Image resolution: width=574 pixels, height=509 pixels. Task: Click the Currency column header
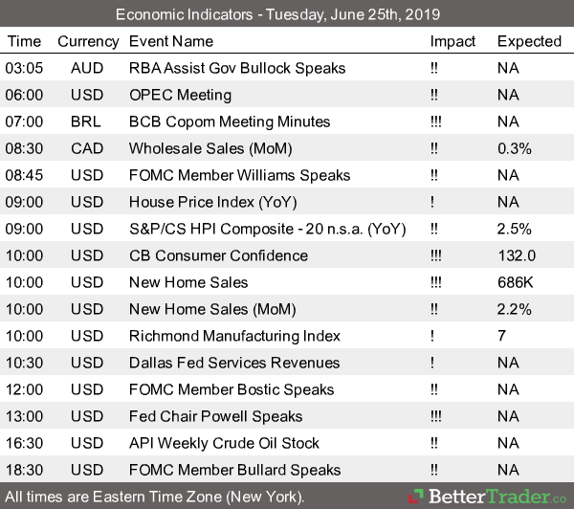click(88, 41)
